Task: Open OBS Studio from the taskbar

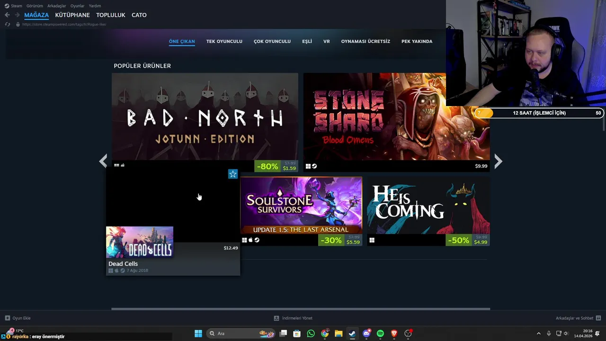Action: 408,333
